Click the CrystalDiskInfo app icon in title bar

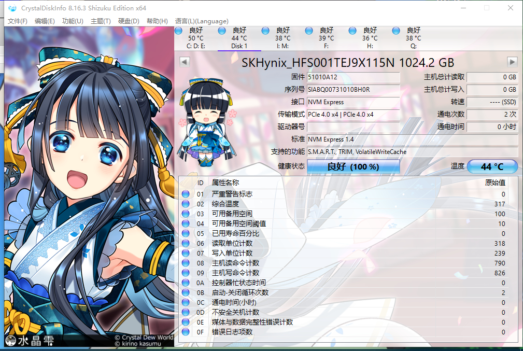[x=12, y=8]
